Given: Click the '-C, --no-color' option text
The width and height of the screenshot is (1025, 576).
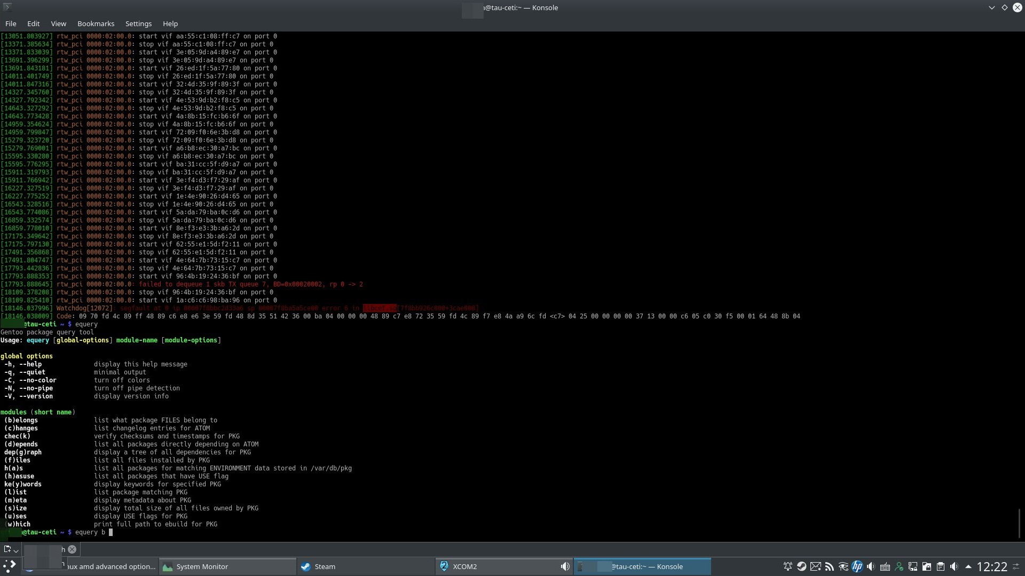Looking at the screenshot, I should (30, 380).
